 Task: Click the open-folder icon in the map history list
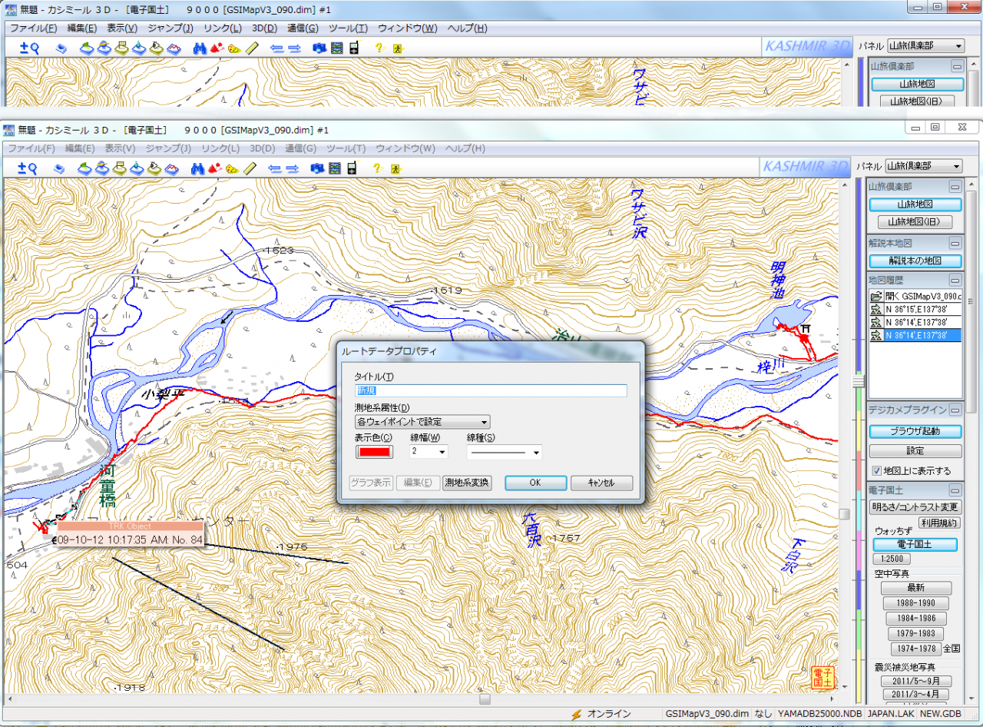coord(875,297)
